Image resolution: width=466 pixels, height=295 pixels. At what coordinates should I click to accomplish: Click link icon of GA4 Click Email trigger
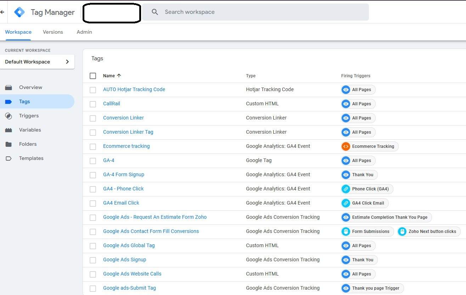(346, 203)
